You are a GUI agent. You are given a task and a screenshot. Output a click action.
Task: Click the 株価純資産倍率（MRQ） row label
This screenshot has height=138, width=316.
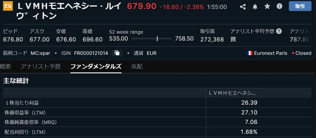pyautogui.click(x=31, y=122)
